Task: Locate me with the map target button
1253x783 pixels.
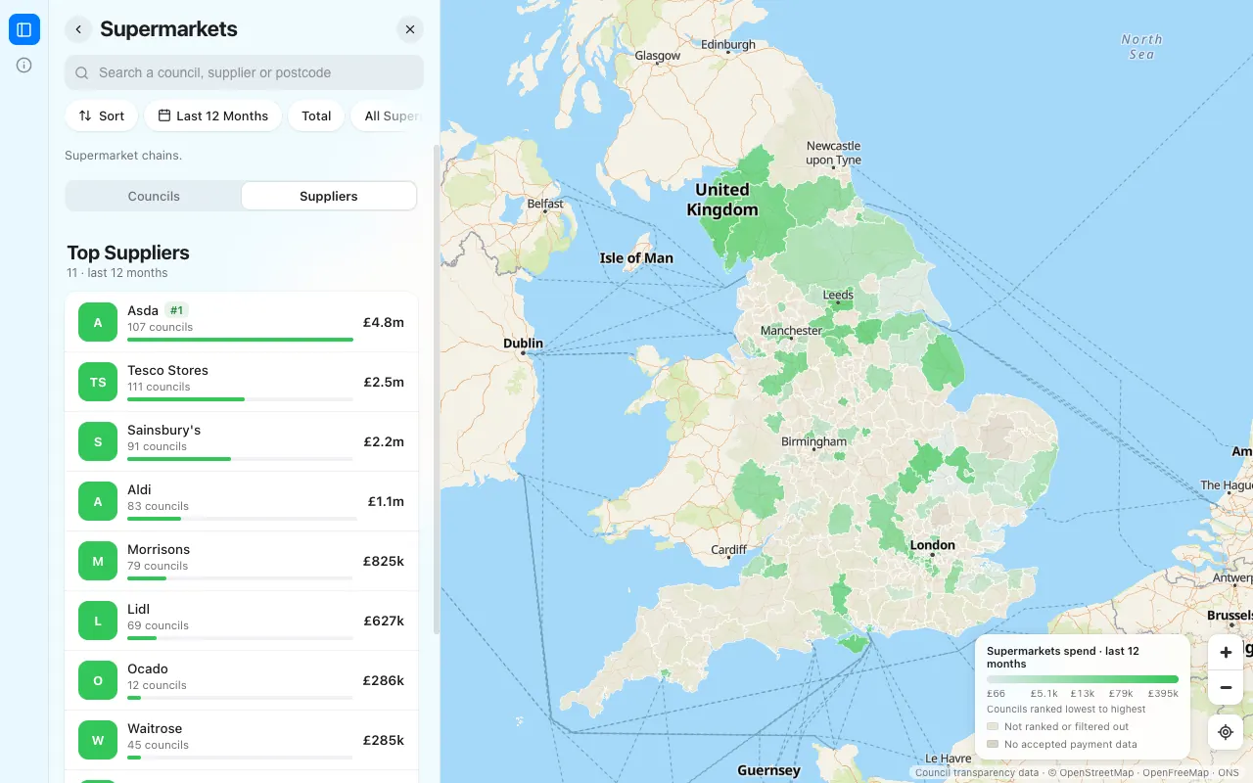Action: coord(1226,732)
